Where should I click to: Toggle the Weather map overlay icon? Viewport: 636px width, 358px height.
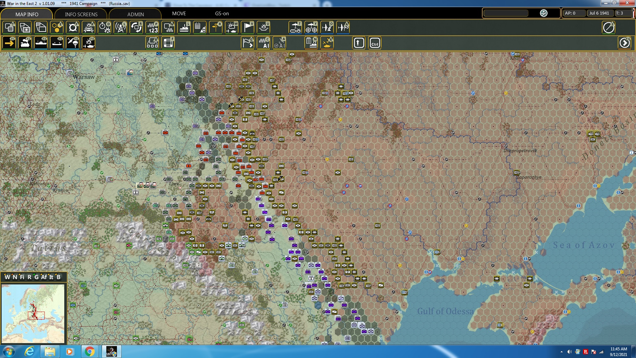click(x=232, y=28)
